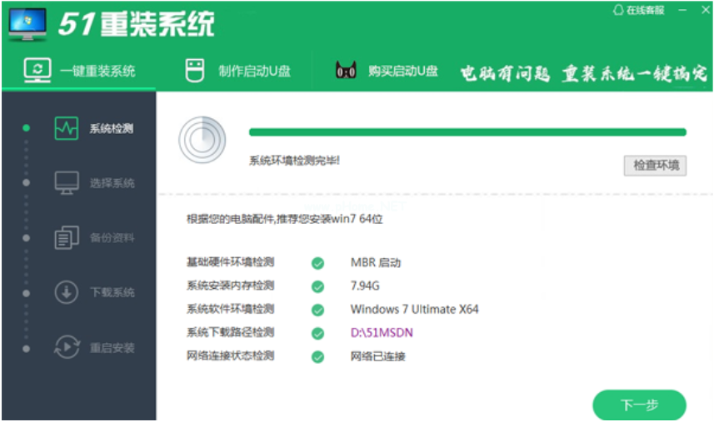
Task: Click the 下载系统 download arrow icon
Action: click(67, 293)
